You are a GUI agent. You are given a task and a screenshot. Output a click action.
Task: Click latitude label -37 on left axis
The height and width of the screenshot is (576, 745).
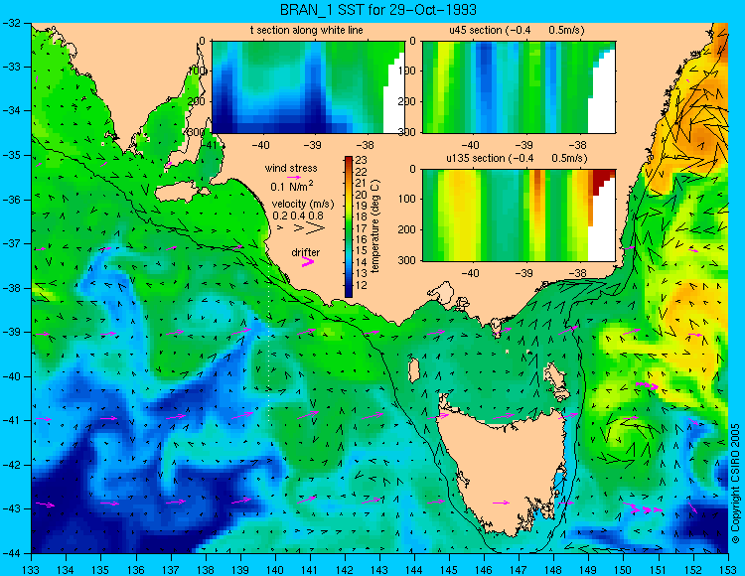pos(11,243)
